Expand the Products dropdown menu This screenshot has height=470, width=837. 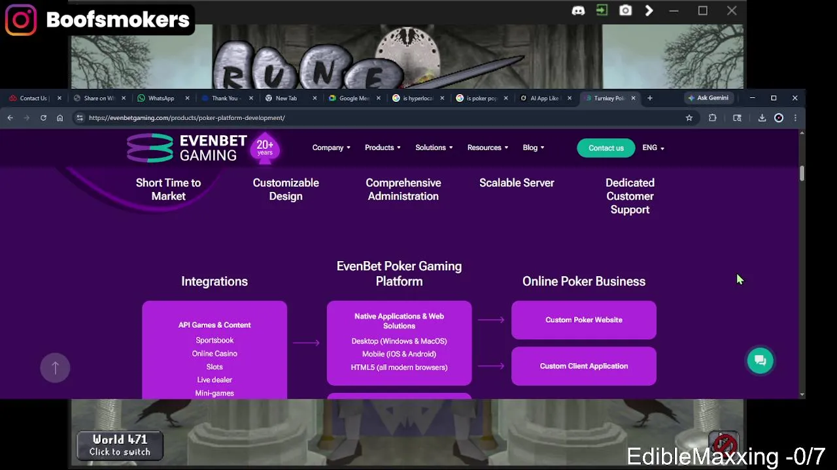click(383, 148)
